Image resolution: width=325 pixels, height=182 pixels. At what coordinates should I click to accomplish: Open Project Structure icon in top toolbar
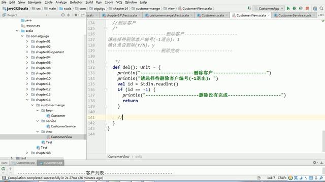tap(315, 9)
